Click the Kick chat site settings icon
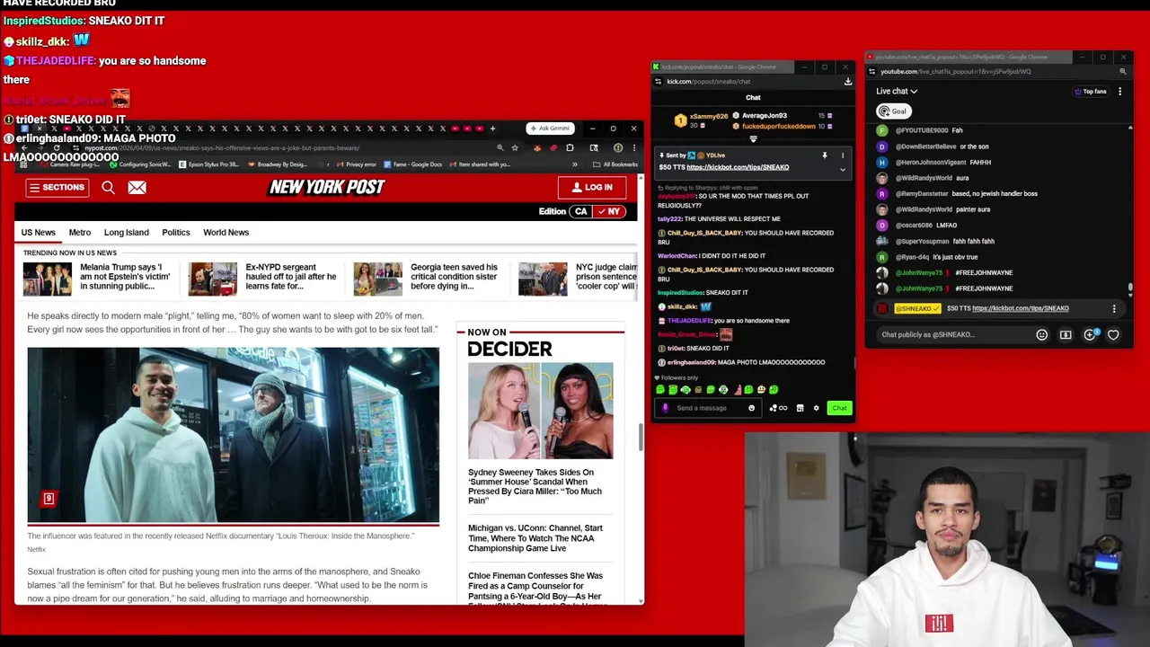 pos(658,82)
